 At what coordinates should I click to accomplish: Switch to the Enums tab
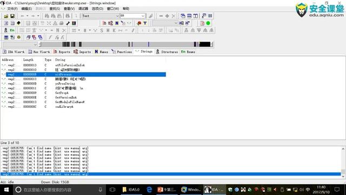coord(188,52)
